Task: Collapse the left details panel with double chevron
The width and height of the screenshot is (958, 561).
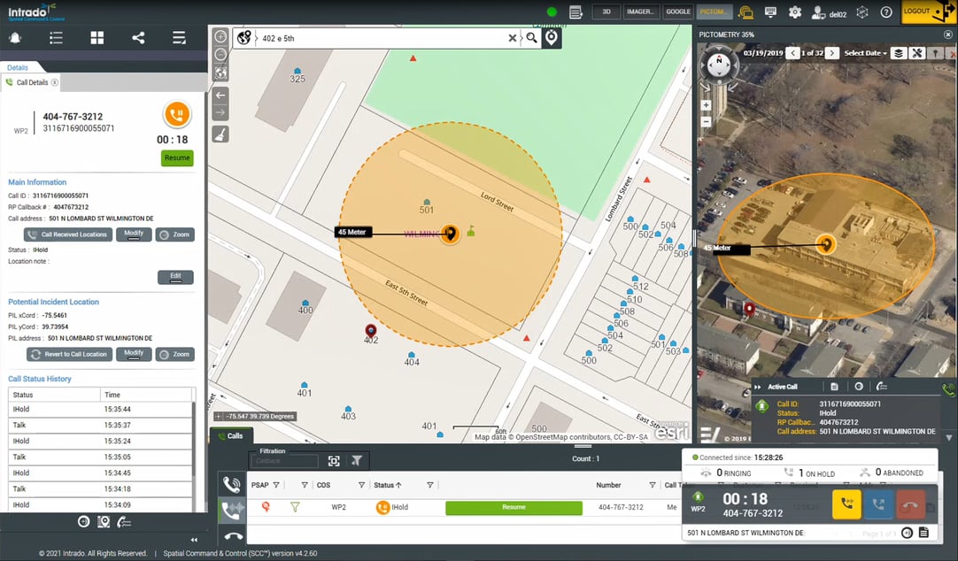Action: tap(193, 538)
